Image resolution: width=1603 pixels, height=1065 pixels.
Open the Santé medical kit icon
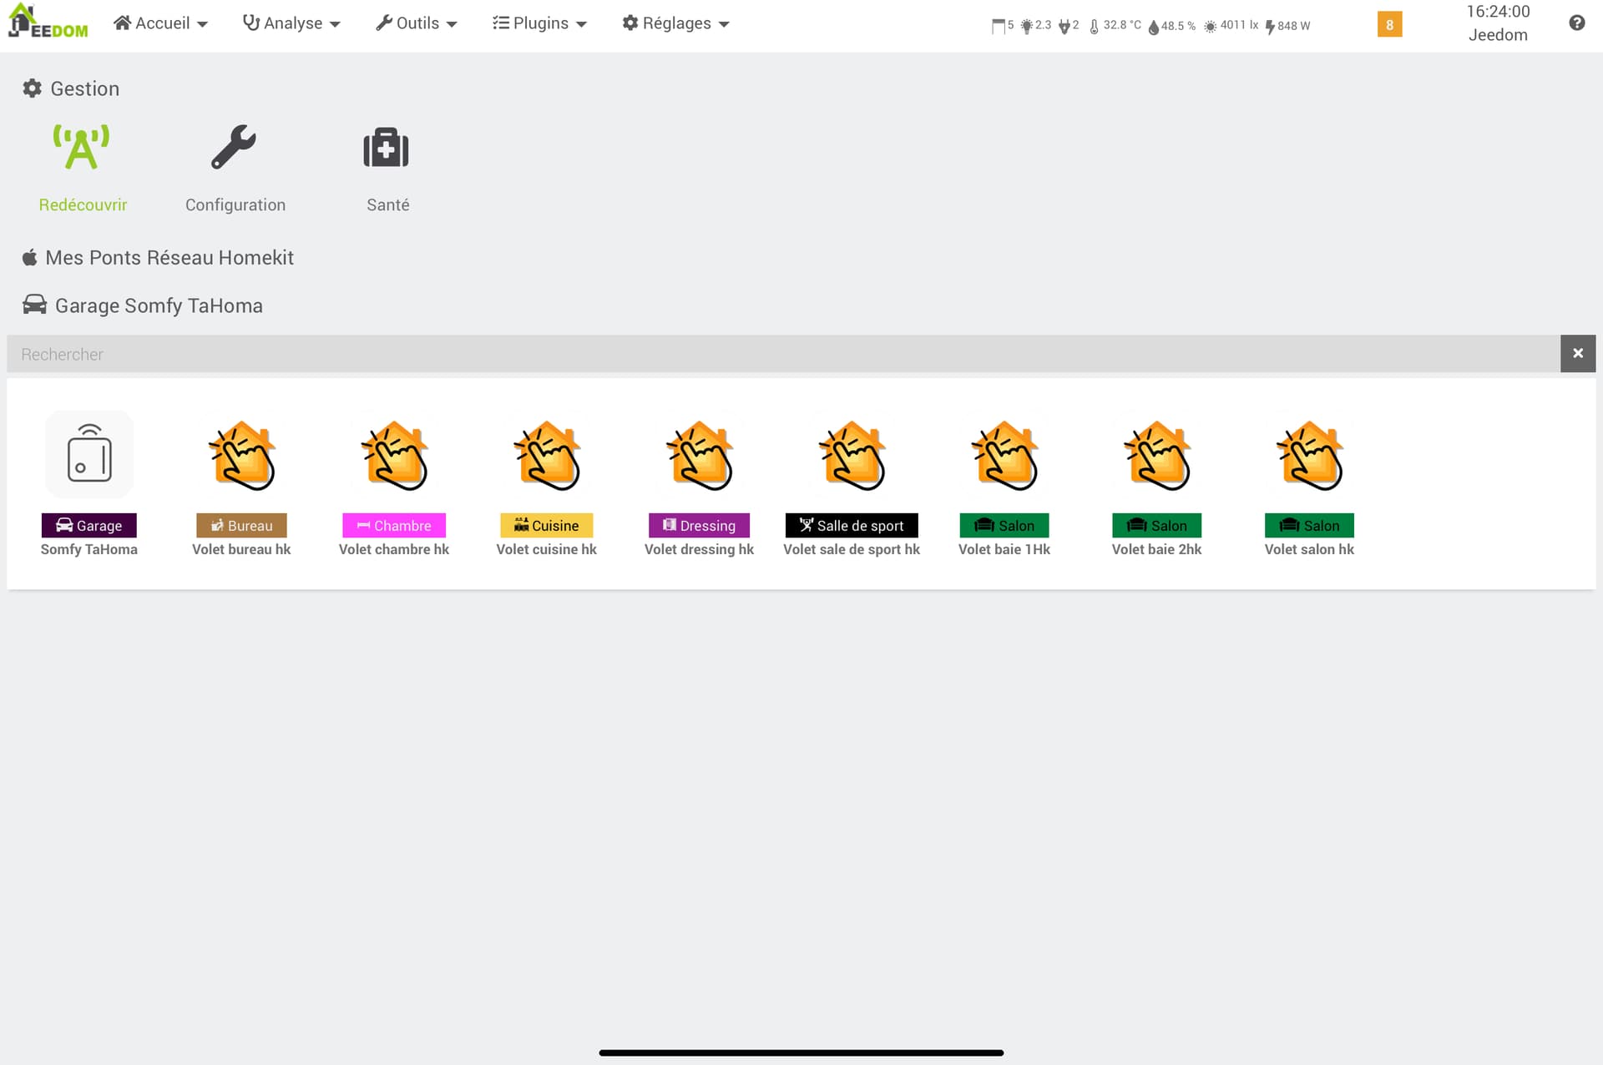click(x=387, y=149)
